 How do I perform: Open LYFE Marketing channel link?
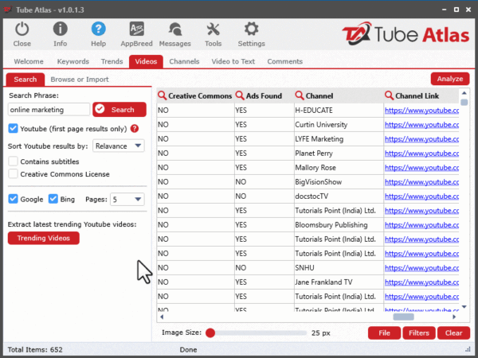(x=421, y=139)
